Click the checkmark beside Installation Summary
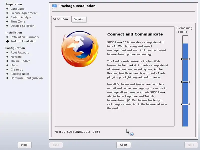The image size is (200, 150). tap(7, 37)
